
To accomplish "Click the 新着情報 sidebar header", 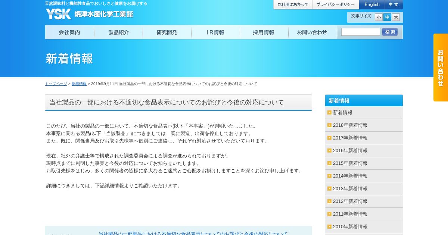I will click(364, 101).
